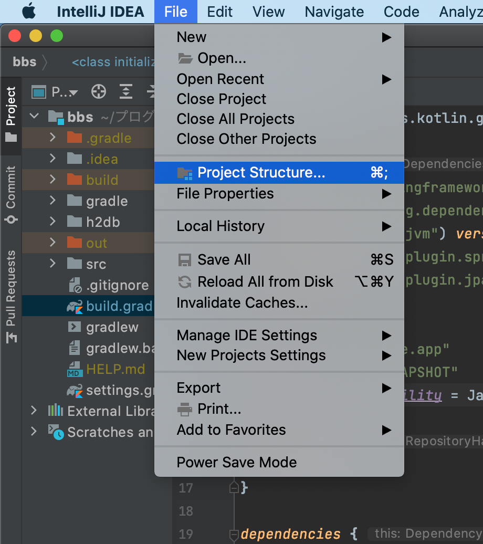Open the Local History submenu
483x544 pixels.
(279, 226)
